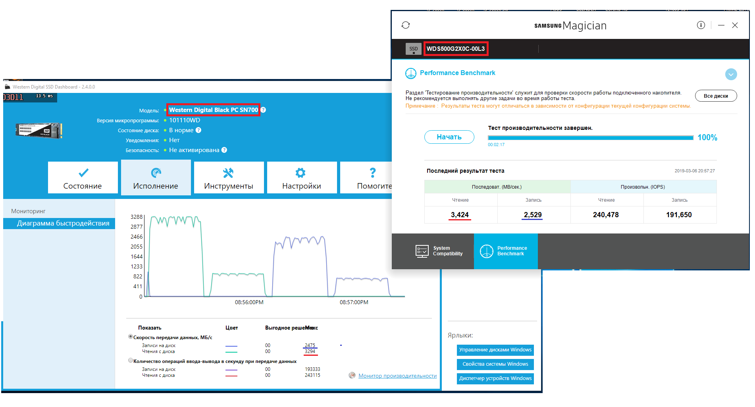Click the WD Black SSD drive image
This screenshot has height=407, width=755.
click(39, 131)
